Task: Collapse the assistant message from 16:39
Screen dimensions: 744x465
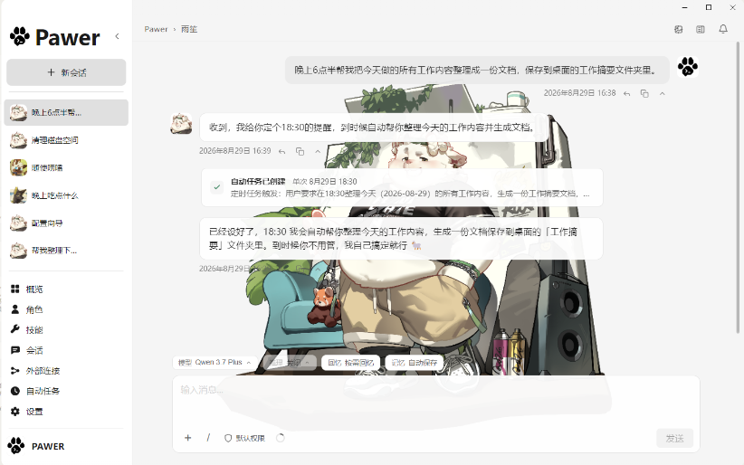Action: tap(318, 151)
